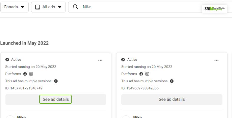Click Facebook platform icon on ad ending 348749
Viewport: 232px width, 118px height.
[x=25, y=74]
